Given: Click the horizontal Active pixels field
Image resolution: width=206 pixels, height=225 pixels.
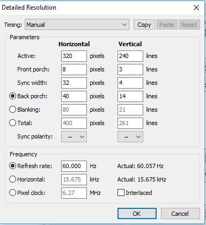Looking at the screenshot, I should tap(74, 56).
